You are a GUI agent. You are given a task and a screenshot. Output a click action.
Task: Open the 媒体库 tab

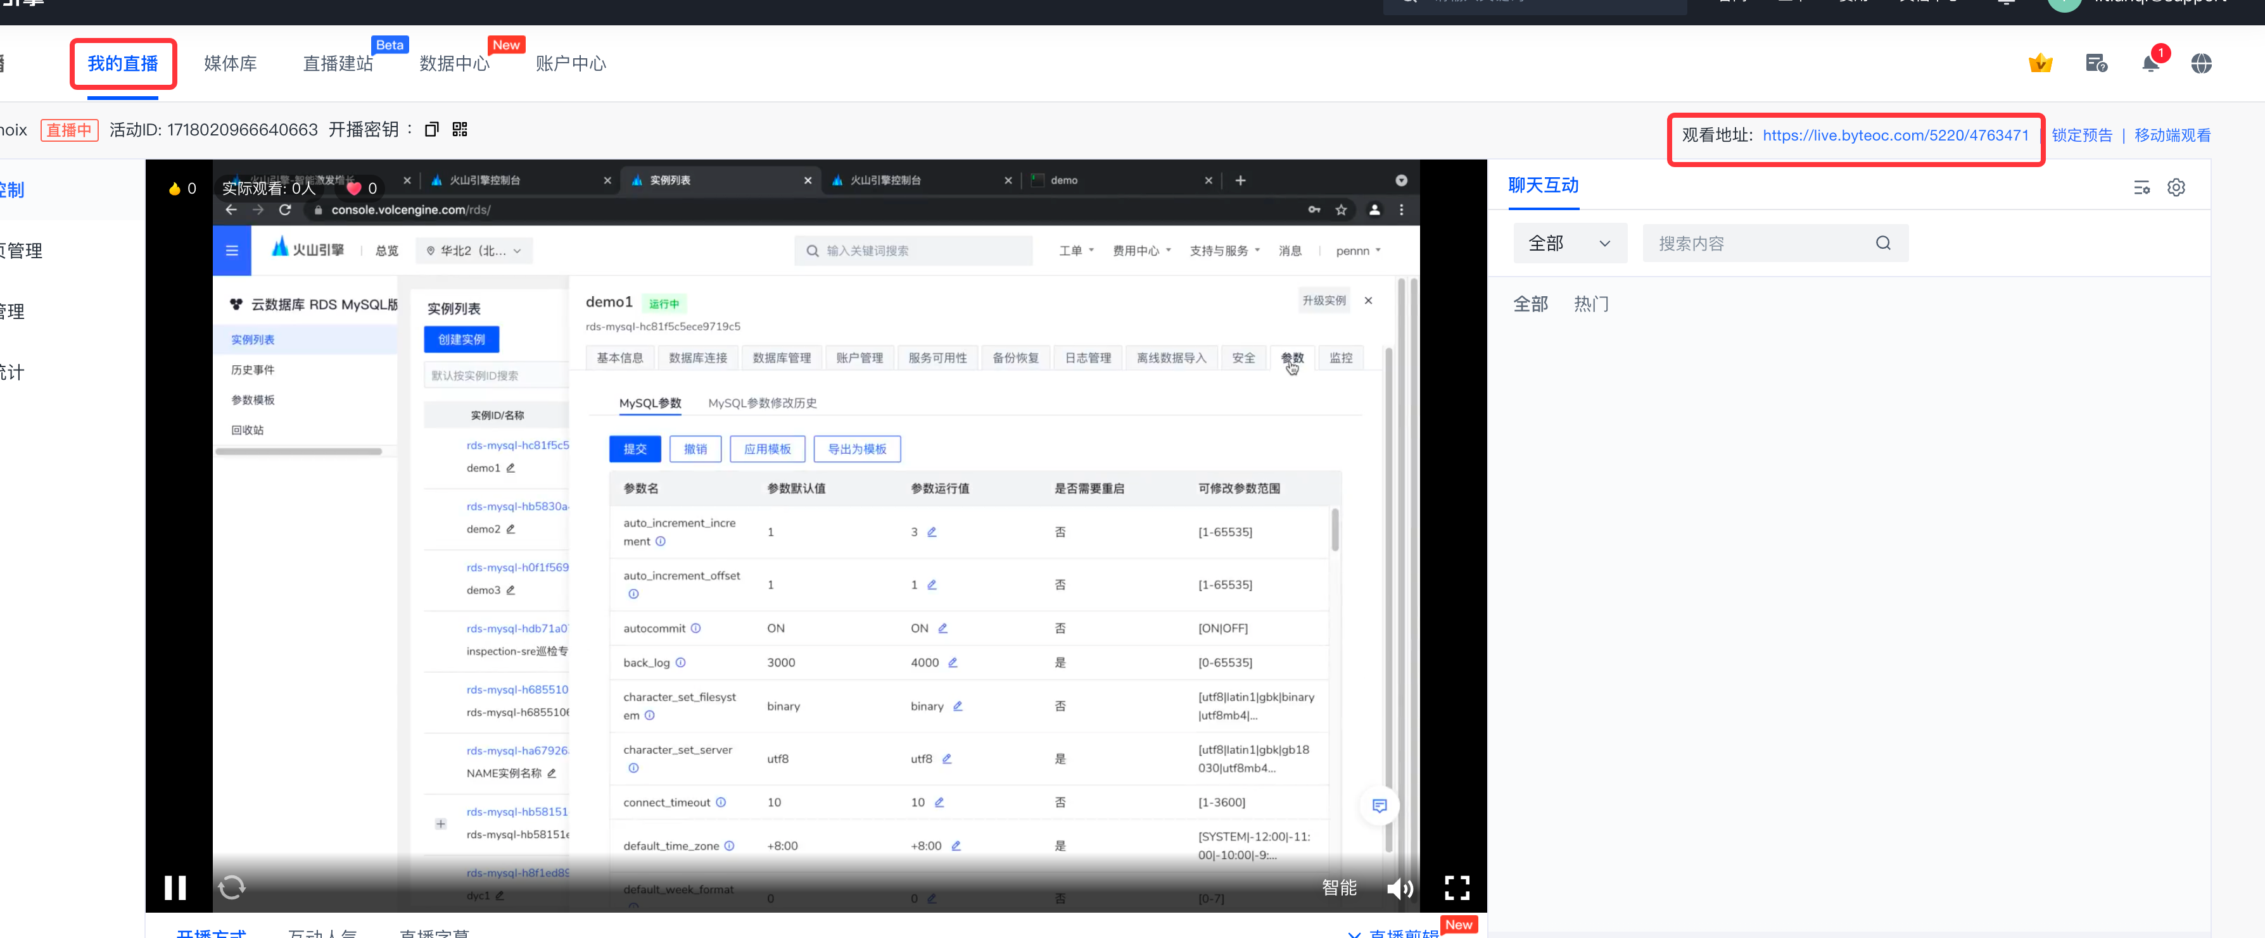[x=231, y=63]
